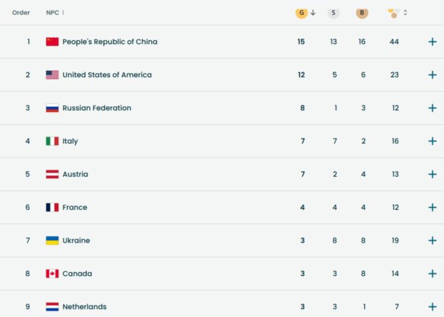Open the Russian Federation link

[x=97, y=108]
